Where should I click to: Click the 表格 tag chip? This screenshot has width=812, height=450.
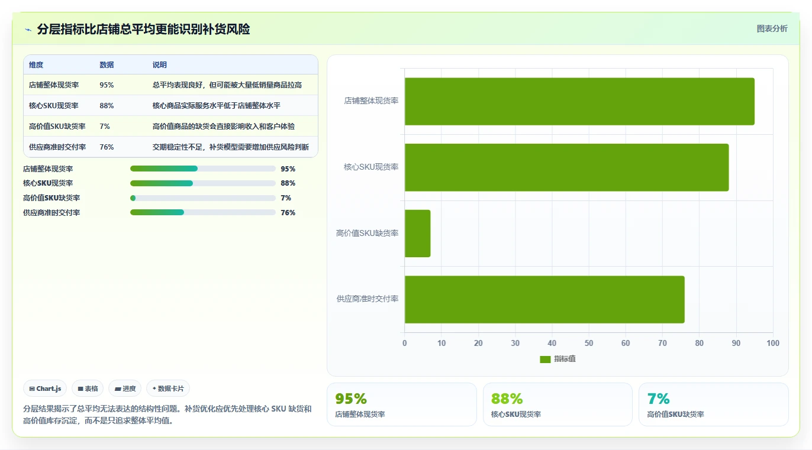point(88,389)
